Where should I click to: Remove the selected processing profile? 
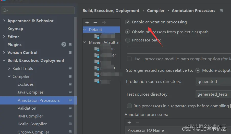coord(95,22)
